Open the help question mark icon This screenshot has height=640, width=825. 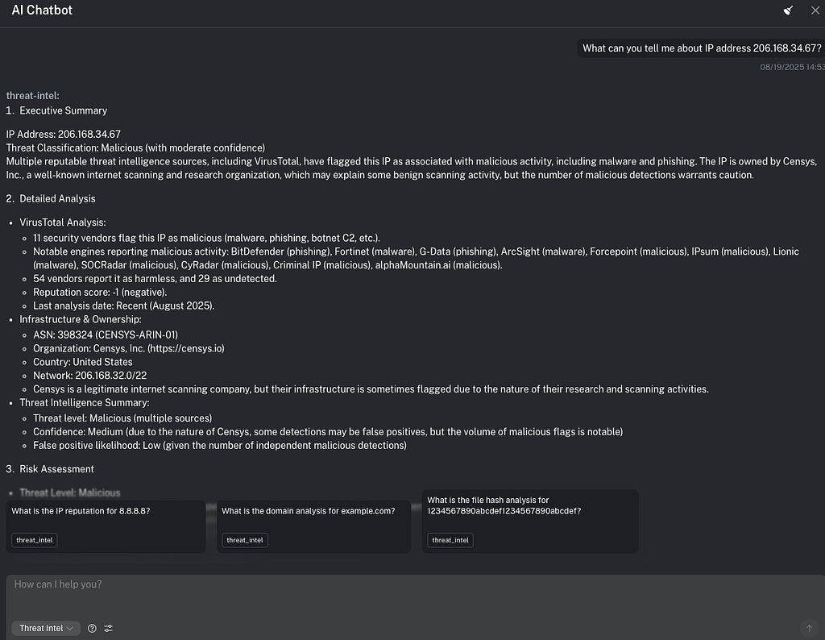click(92, 628)
